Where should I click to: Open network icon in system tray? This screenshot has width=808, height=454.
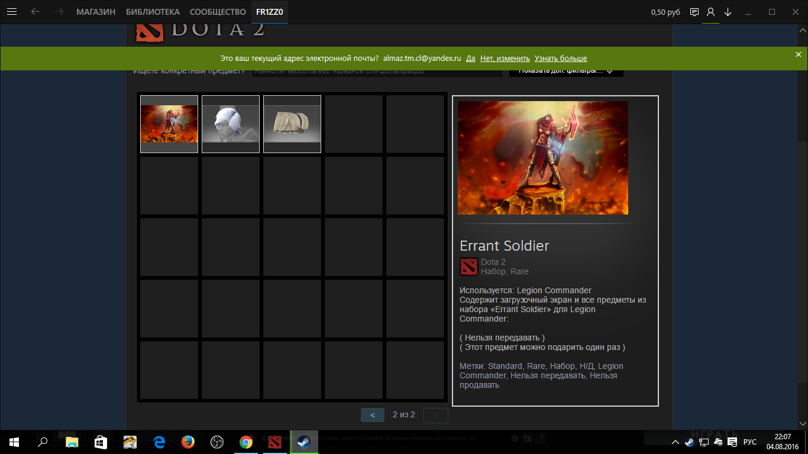704,442
